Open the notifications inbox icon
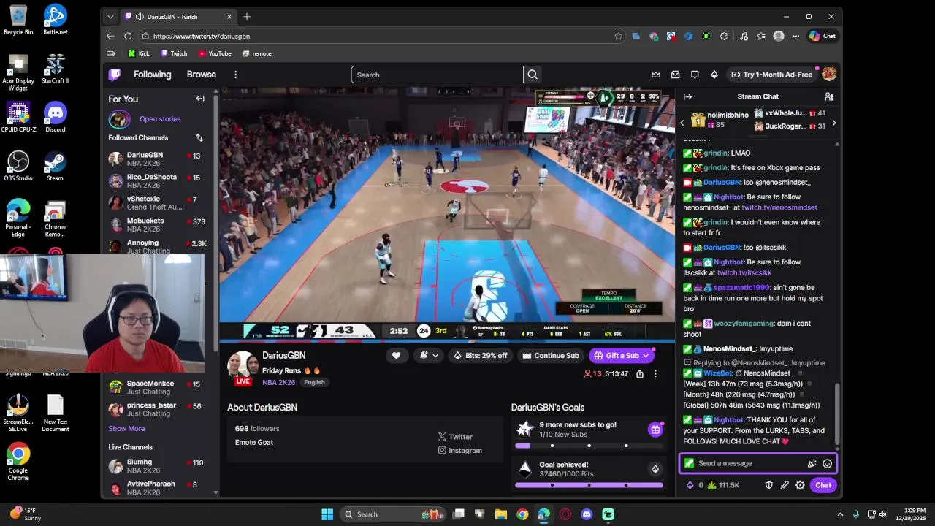 tap(676, 75)
